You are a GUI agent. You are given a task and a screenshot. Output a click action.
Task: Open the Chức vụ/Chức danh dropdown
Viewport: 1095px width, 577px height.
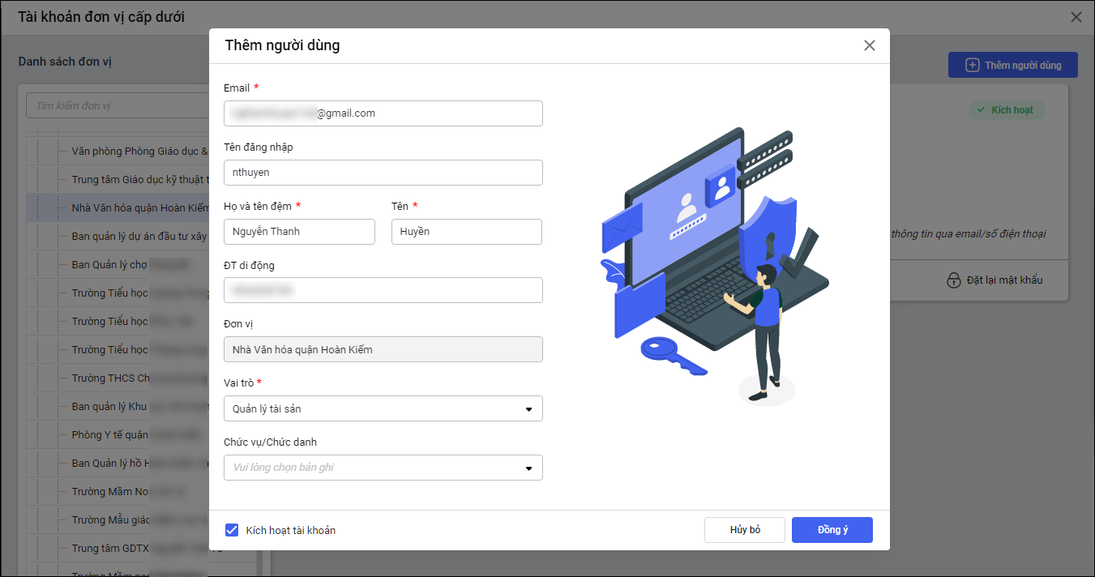tap(383, 468)
